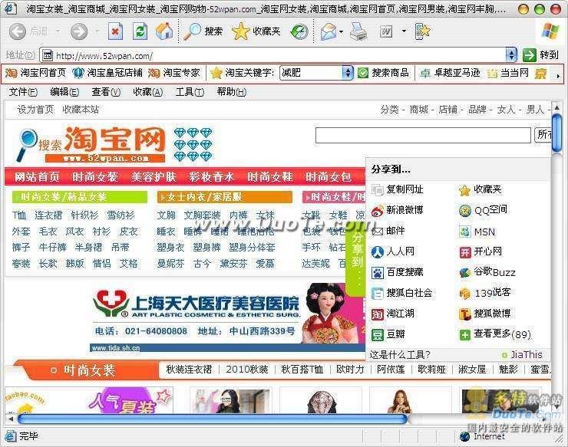Open the Edit icon dropdown arrow
The width and height of the screenshot is (568, 447).
click(404, 31)
